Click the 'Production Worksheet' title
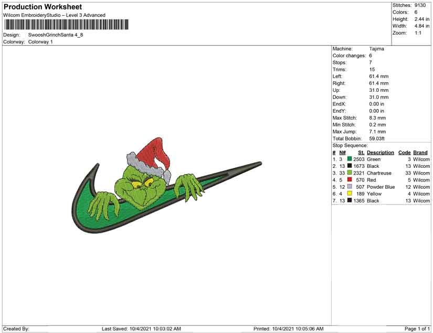The image size is (433, 333). [43, 7]
